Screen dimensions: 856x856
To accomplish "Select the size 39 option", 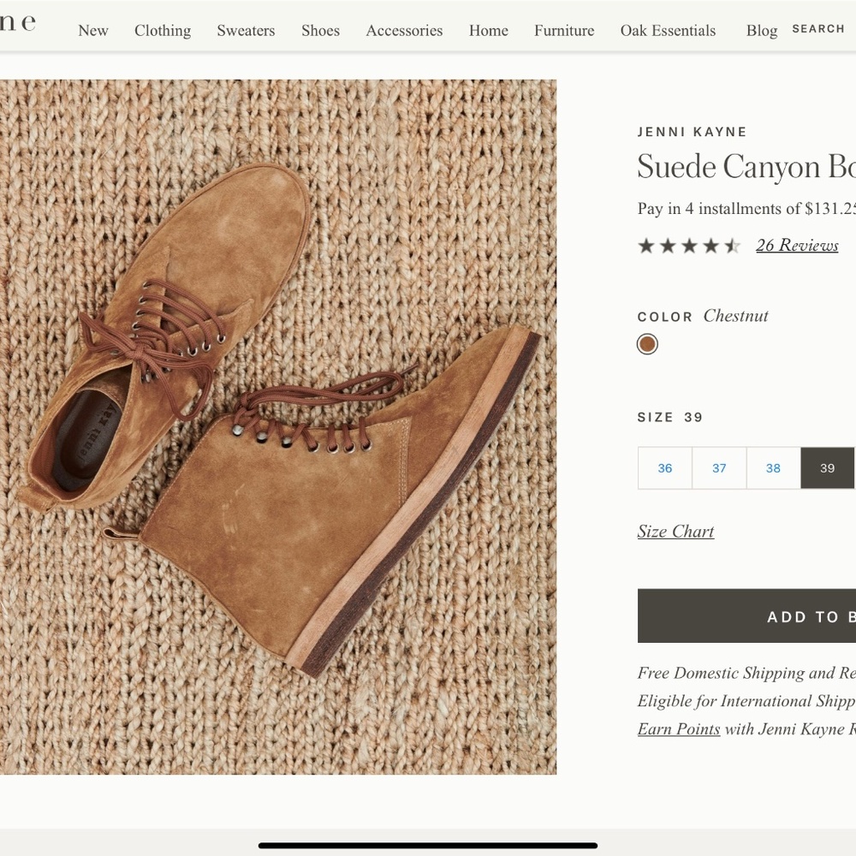I will click(x=827, y=468).
